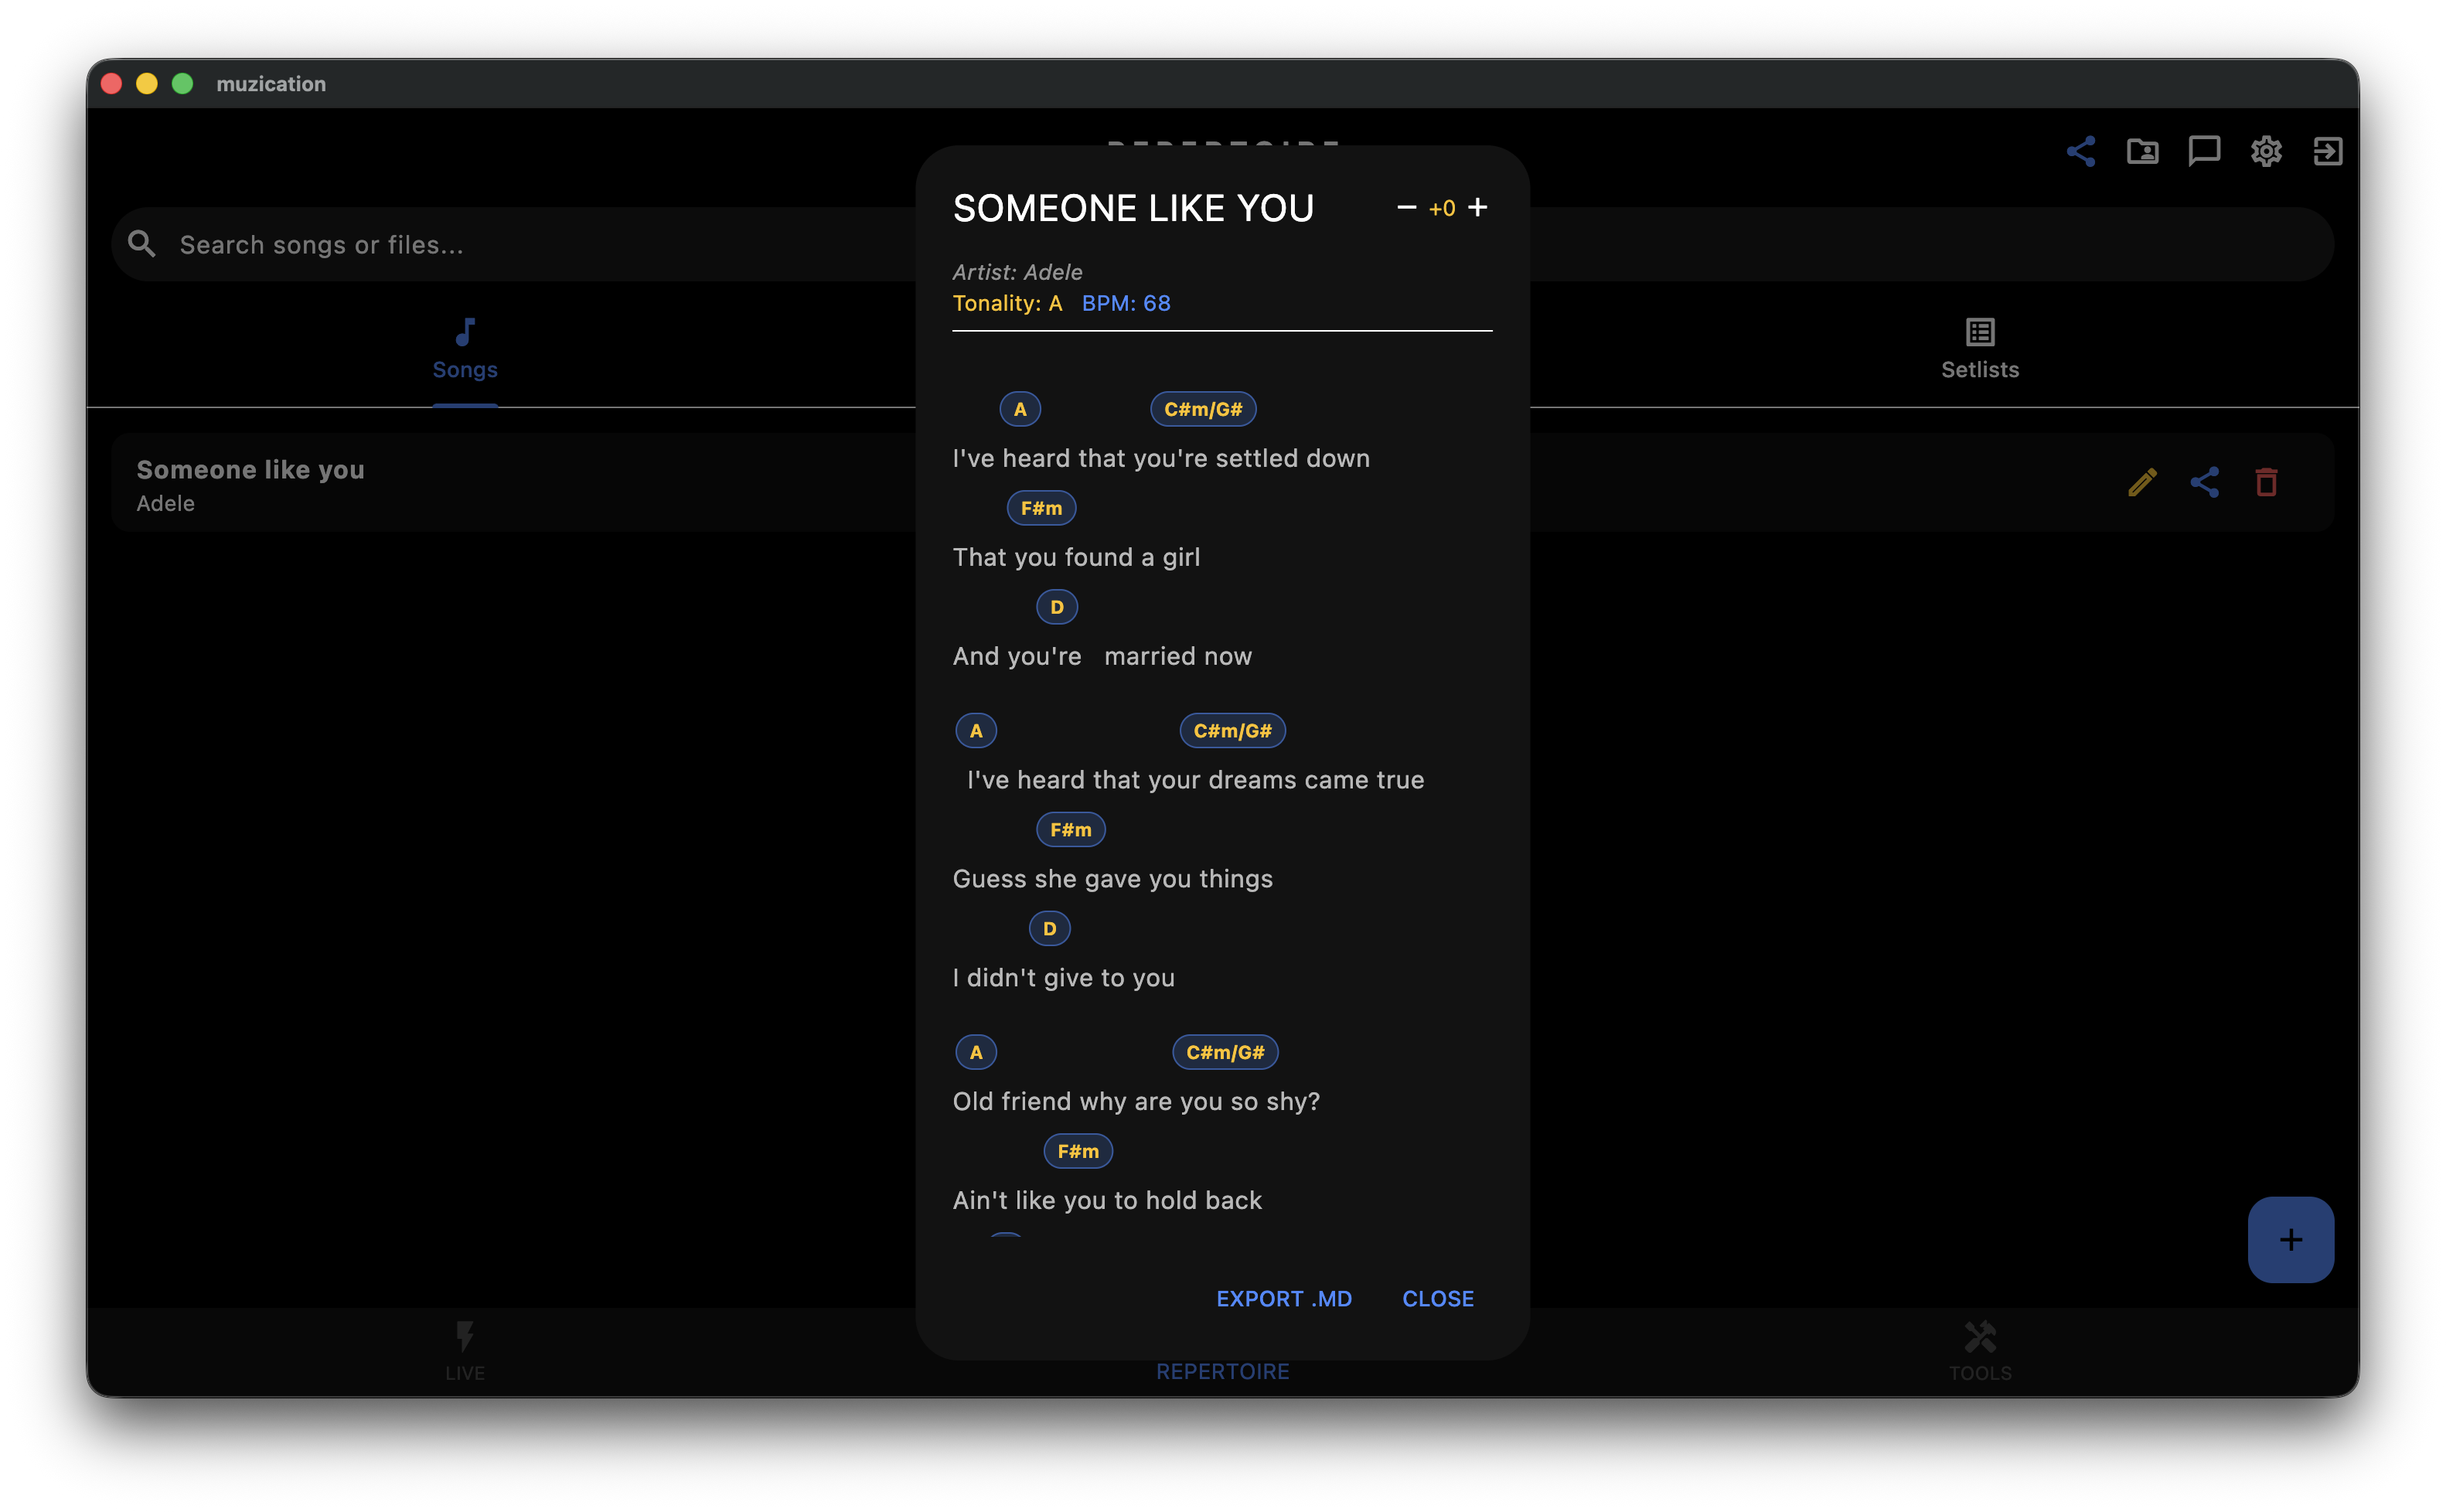
Task: Click the share icon in top toolbar
Action: pos(2080,151)
